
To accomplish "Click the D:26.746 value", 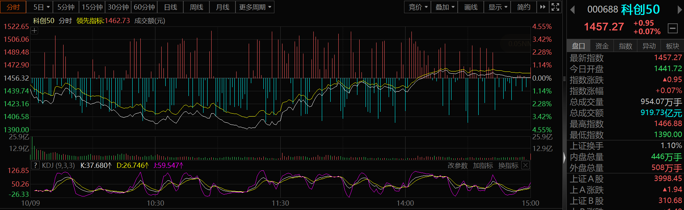I will (x=132, y=165).
